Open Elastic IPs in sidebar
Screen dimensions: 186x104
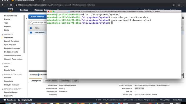point(8,96)
